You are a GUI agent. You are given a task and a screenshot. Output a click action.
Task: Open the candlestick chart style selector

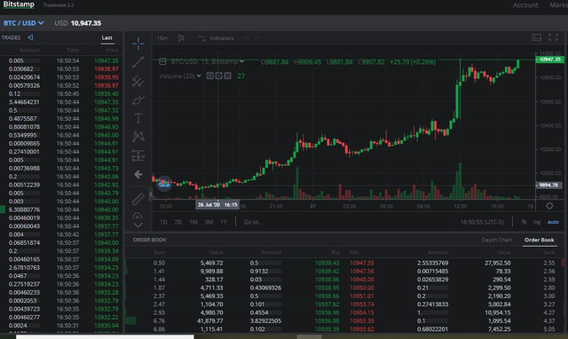[181, 38]
